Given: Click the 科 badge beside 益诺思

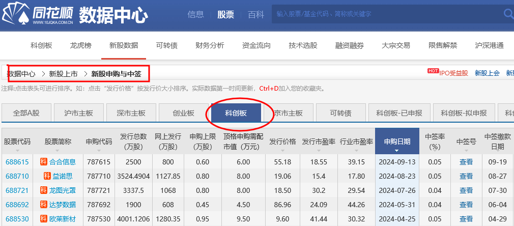Looking at the screenshot, I should coord(47,176).
